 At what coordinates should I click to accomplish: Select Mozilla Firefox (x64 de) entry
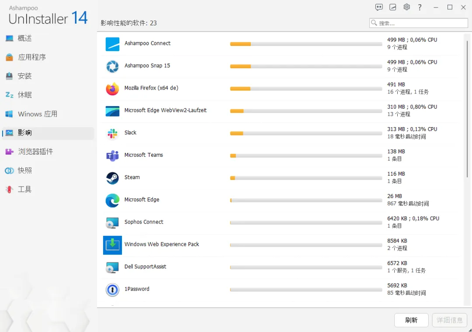click(x=151, y=88)
